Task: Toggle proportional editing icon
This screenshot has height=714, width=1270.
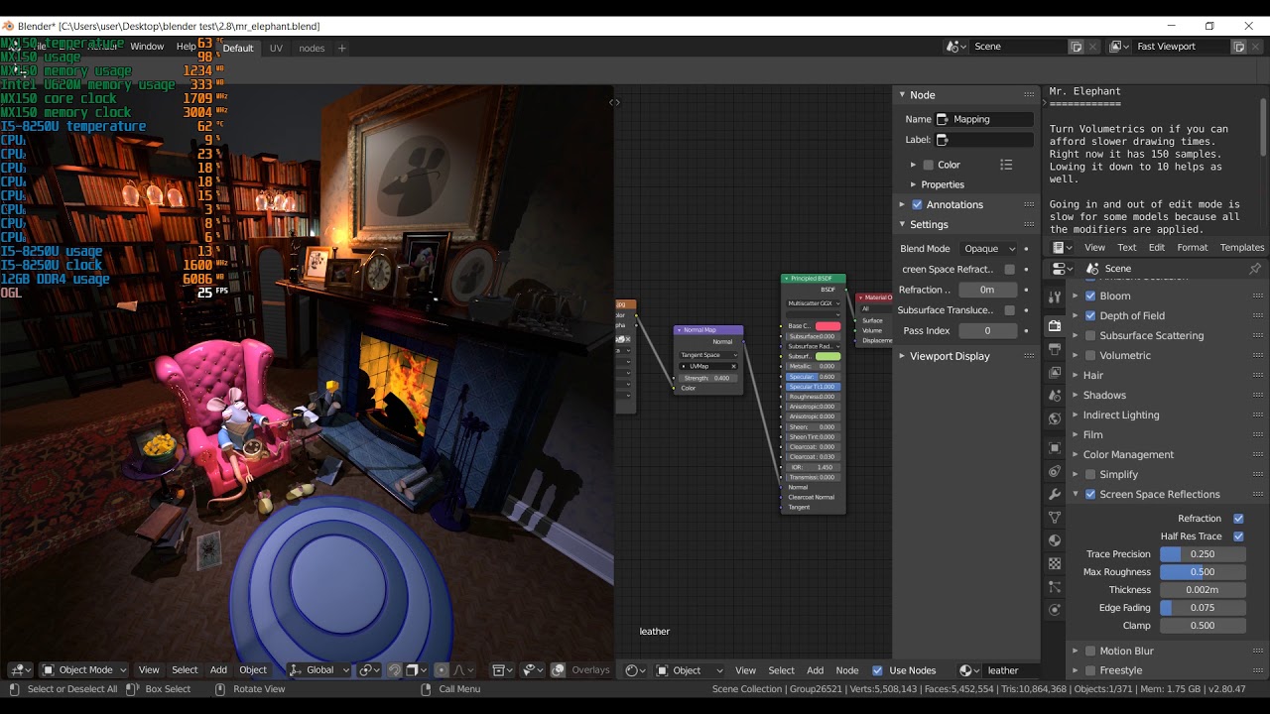Action: (x=443, y=670)
